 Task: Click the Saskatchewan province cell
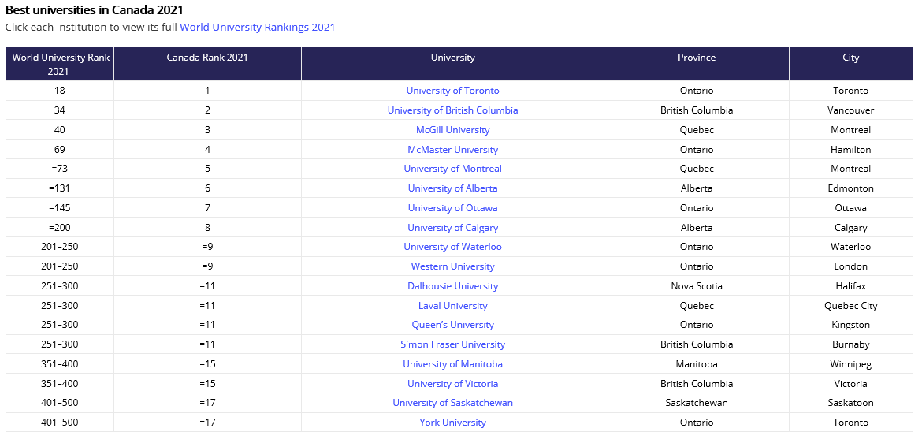point(697,403)
